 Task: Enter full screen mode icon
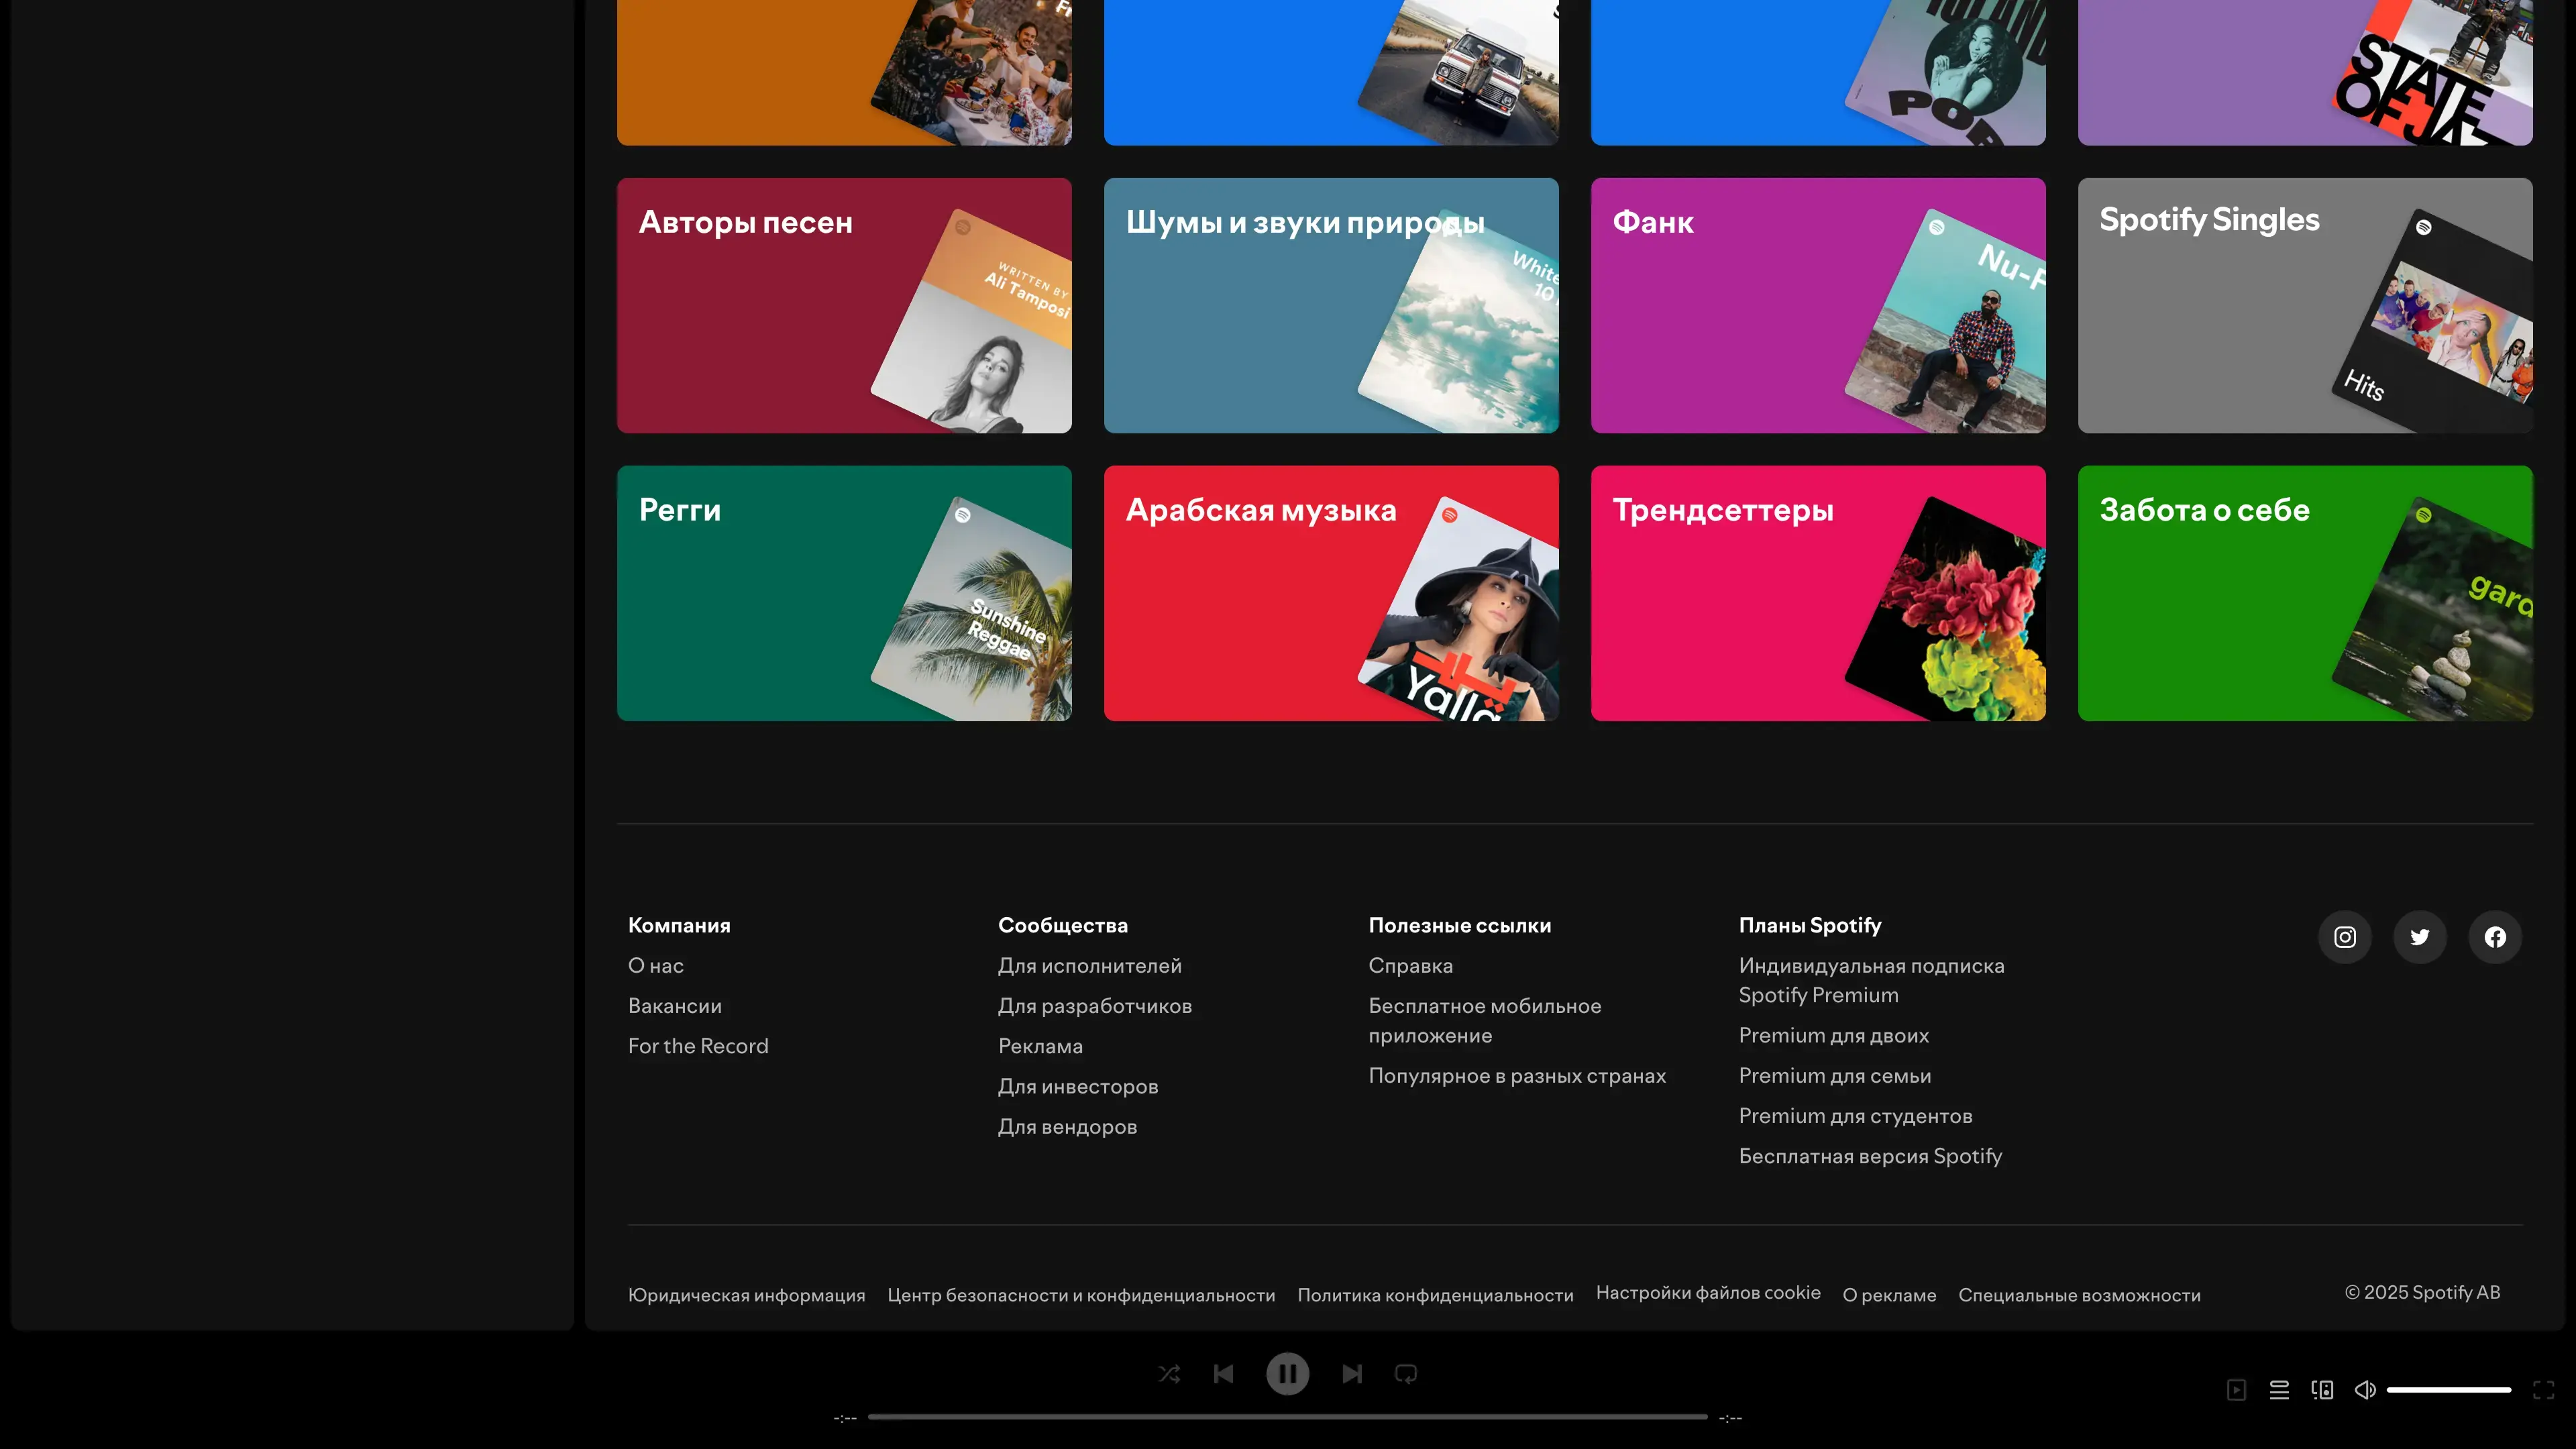[x=2543, y=1390]
